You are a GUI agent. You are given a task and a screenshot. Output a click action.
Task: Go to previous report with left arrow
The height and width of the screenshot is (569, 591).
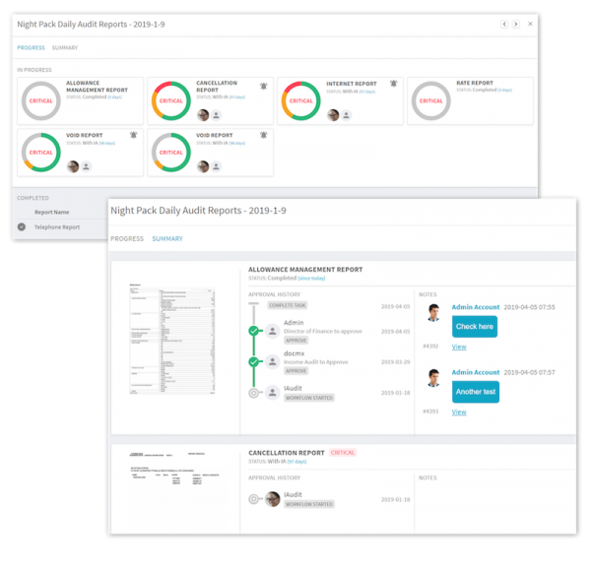(505, 24)
